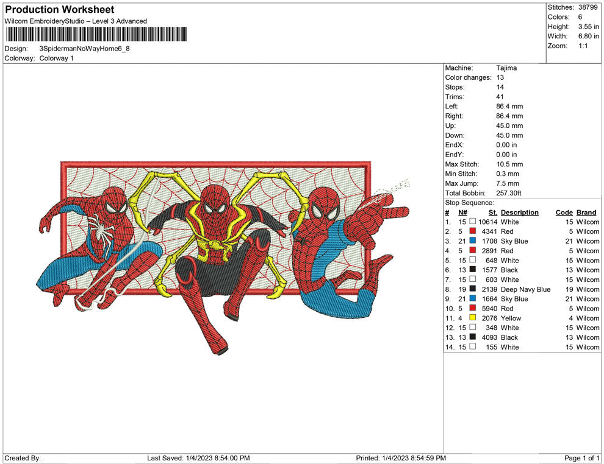Select white swatch in stop row 7
Viewport: 604px width, 464px height.
[473, 279]
